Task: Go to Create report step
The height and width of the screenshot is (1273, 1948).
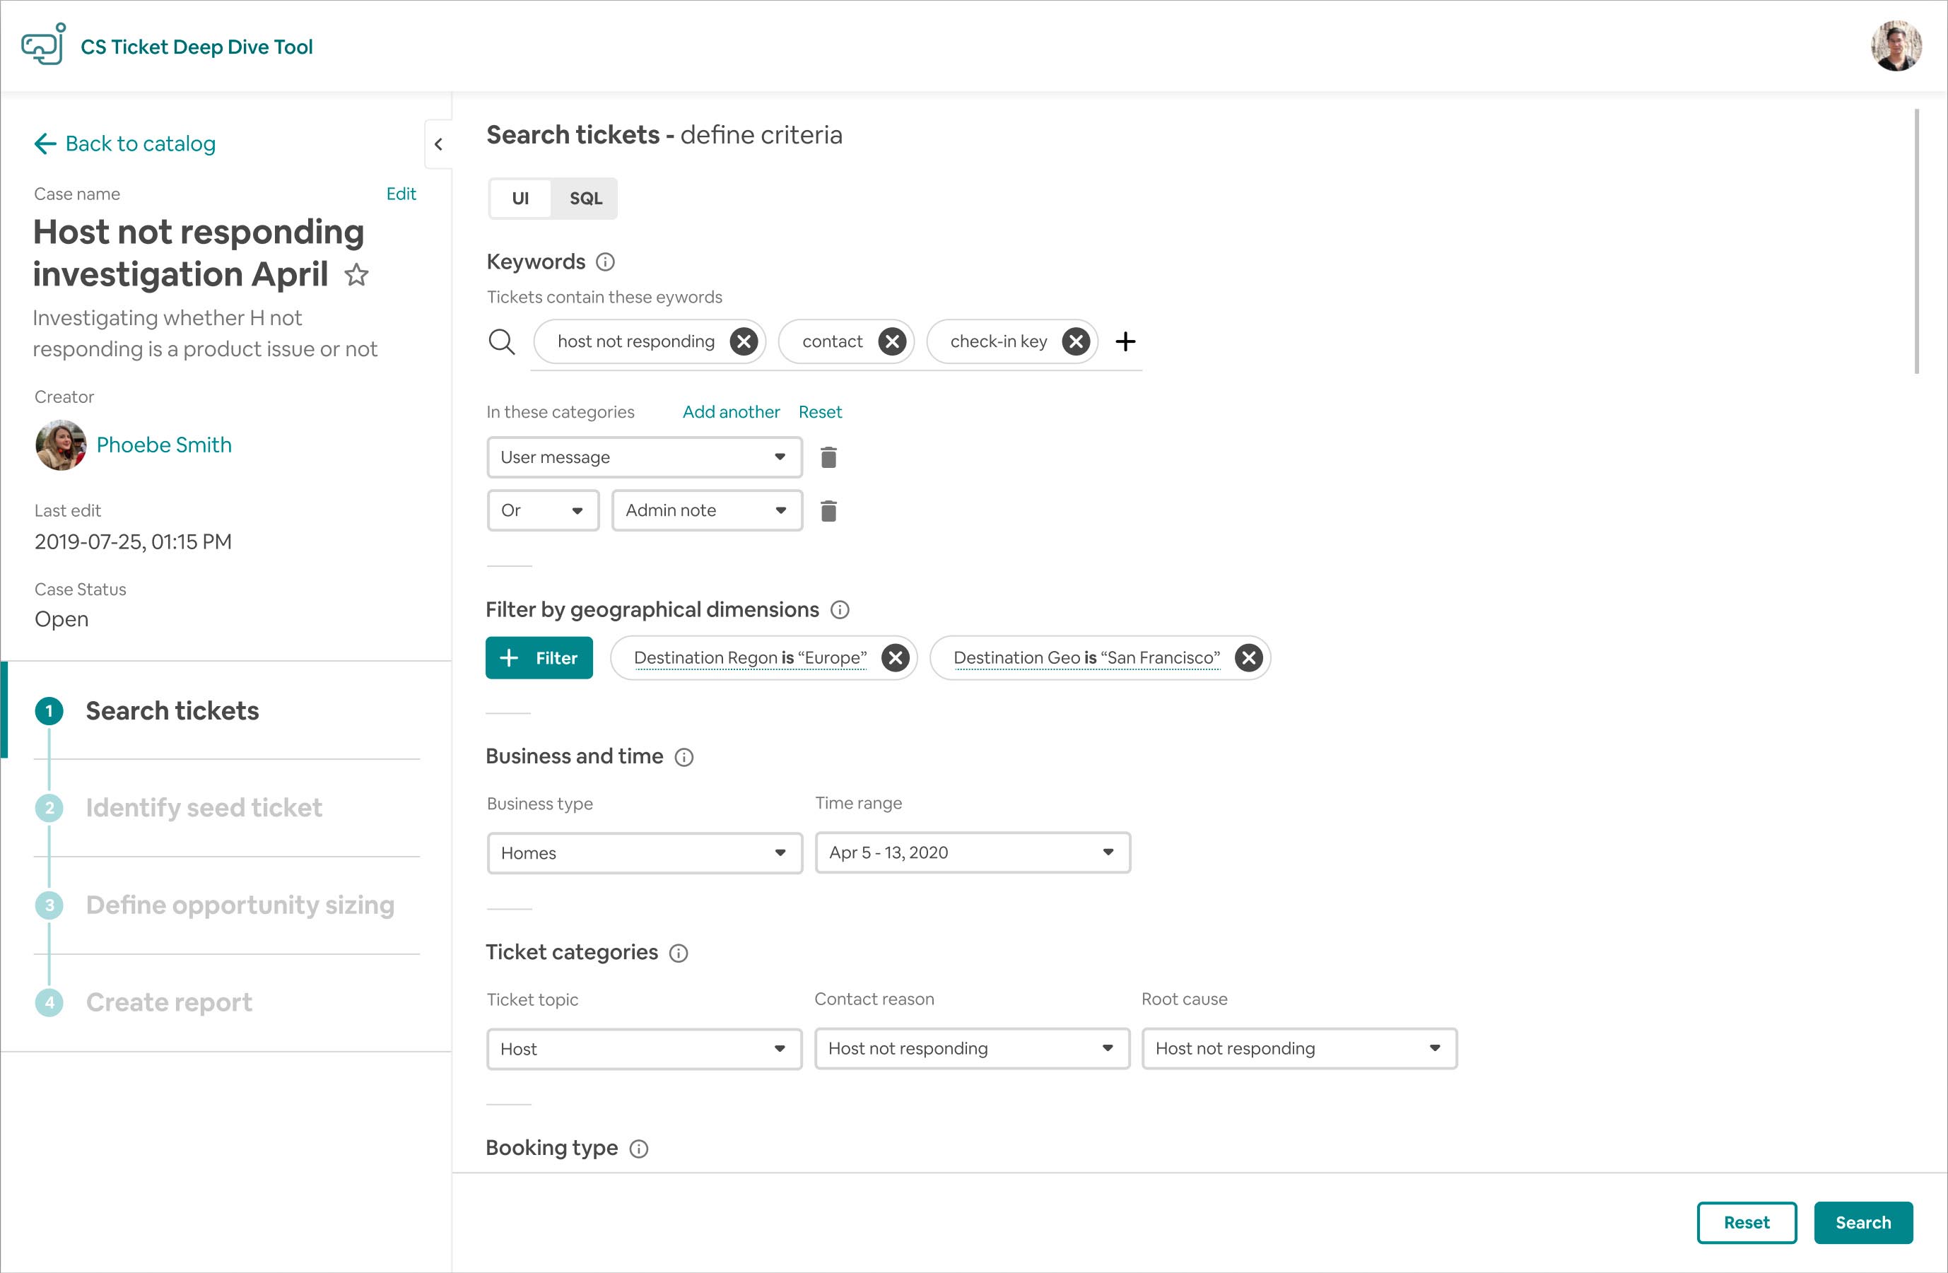Action: click(x=169, y=1002)
